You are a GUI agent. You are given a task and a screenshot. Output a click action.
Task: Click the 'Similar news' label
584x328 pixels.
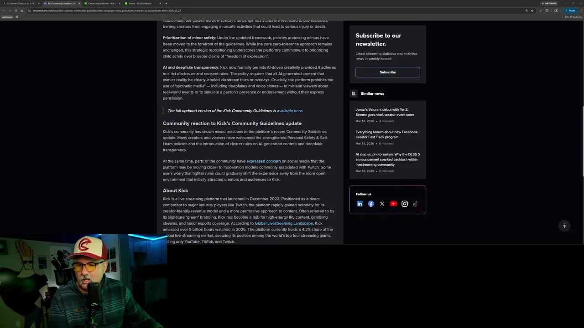tap(372, 93)
